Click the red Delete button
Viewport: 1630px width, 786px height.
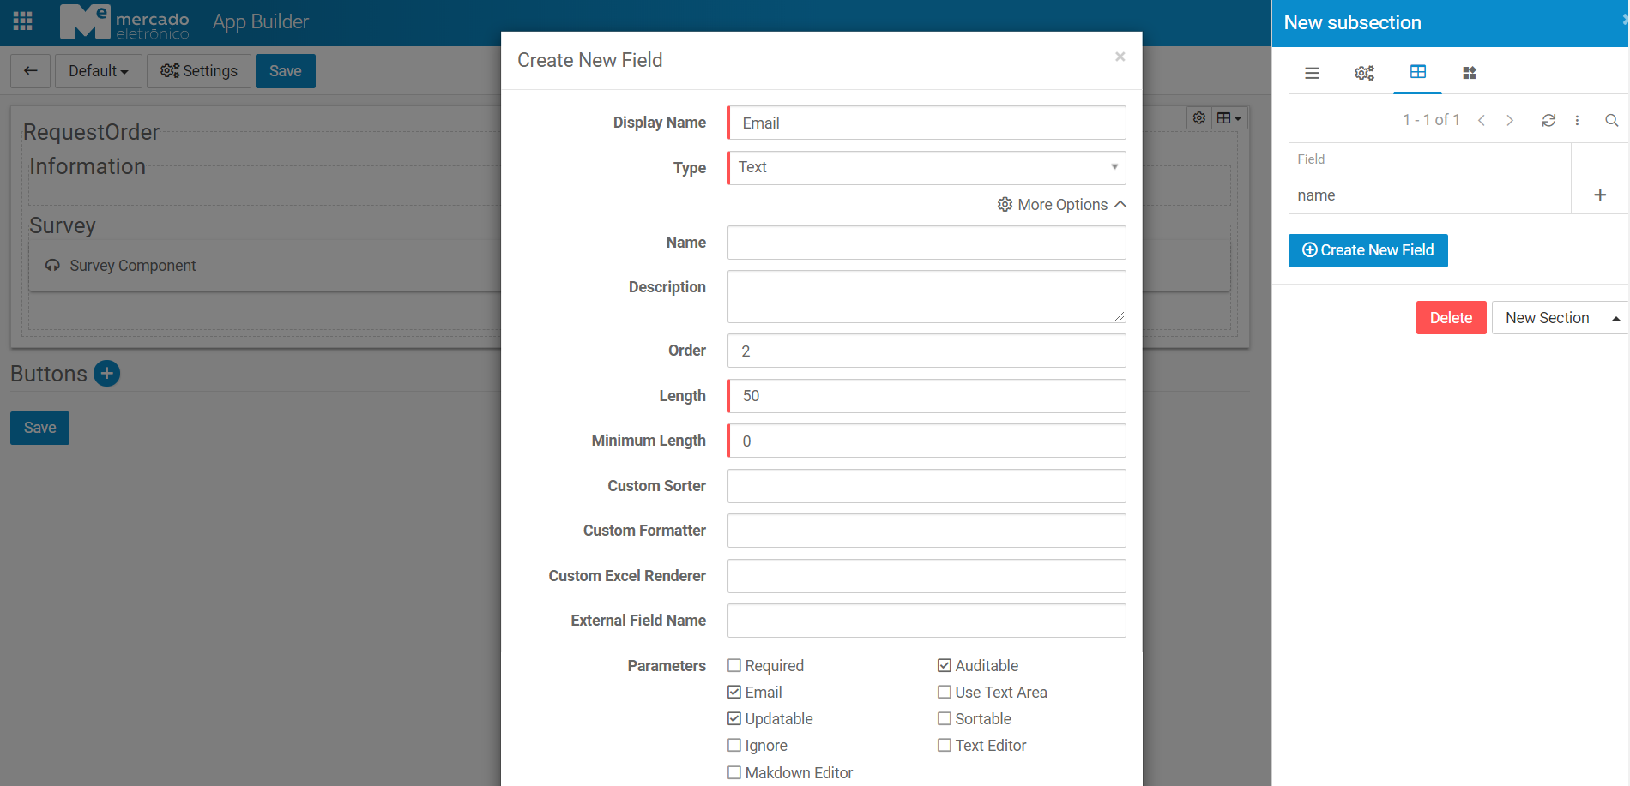pyautogui.click(x=1451, y=318)
